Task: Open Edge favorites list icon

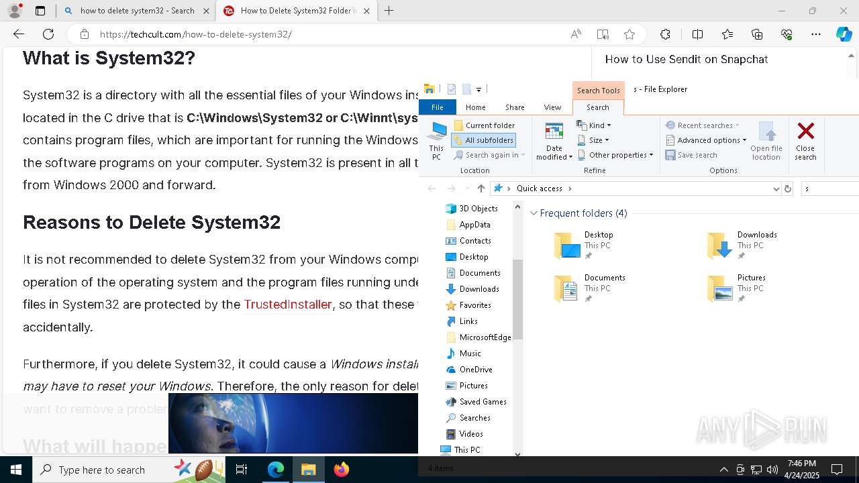Action: (727, 34)
